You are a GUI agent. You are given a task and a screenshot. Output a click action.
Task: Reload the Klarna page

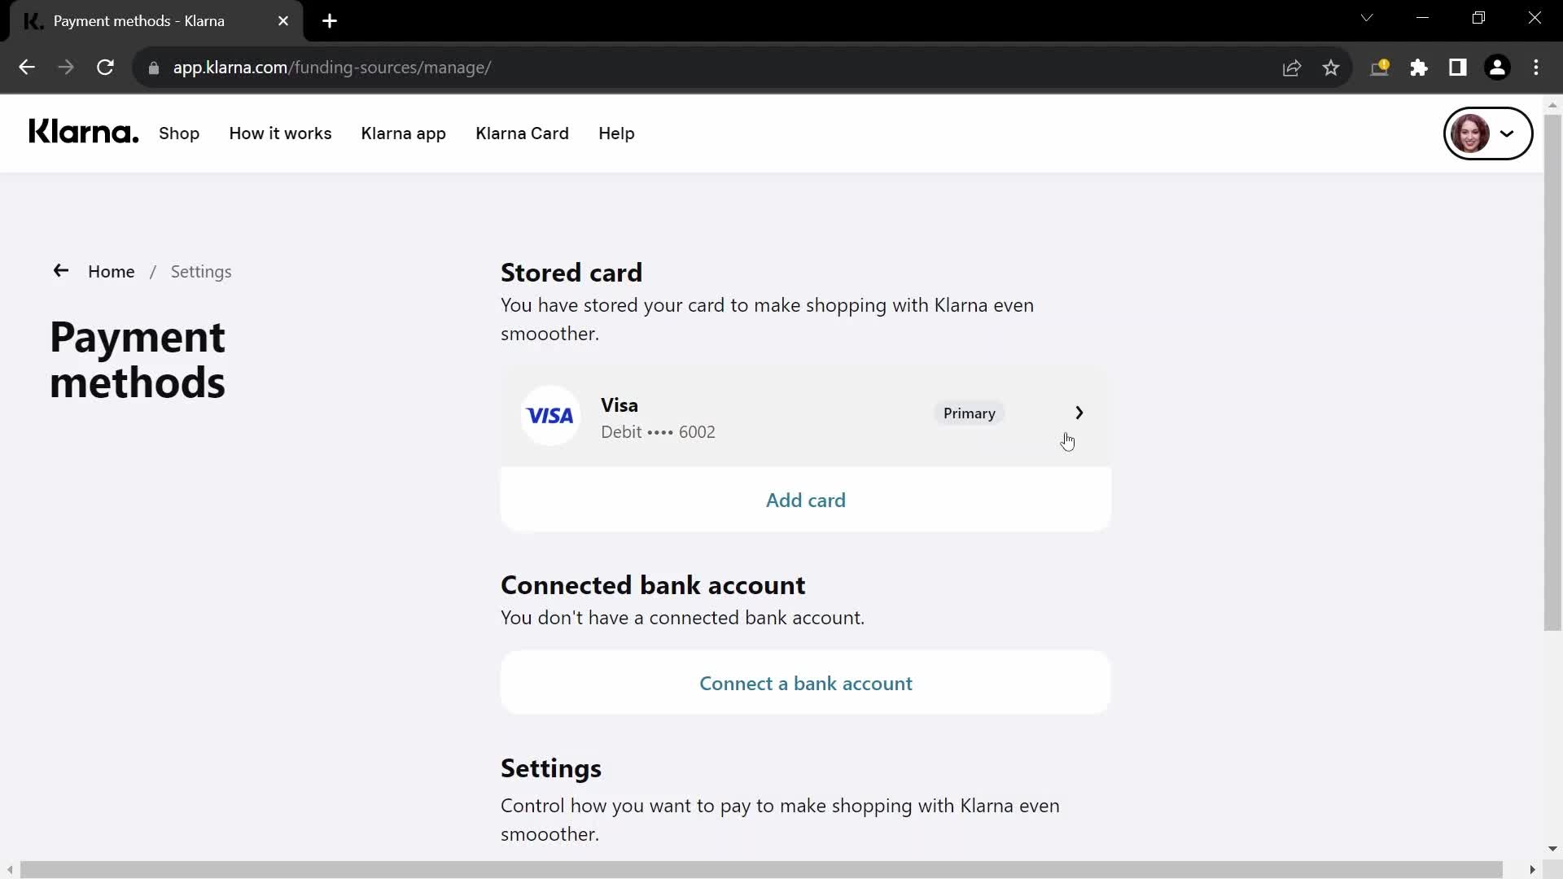105,68
